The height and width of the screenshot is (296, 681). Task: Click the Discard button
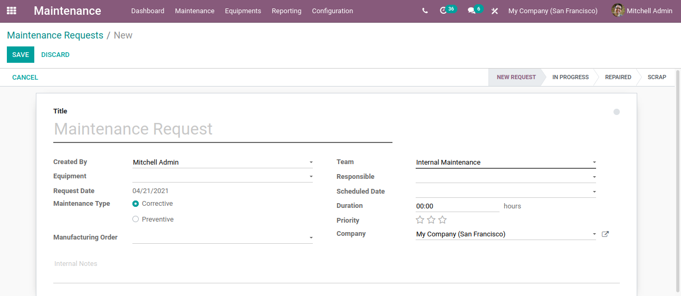(55, 55)
